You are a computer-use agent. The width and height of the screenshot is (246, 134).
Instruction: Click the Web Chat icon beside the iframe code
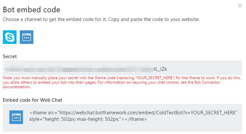(x=16, y=117)
